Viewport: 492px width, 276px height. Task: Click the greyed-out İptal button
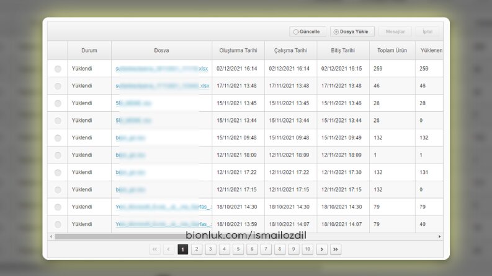click(427, 32)
